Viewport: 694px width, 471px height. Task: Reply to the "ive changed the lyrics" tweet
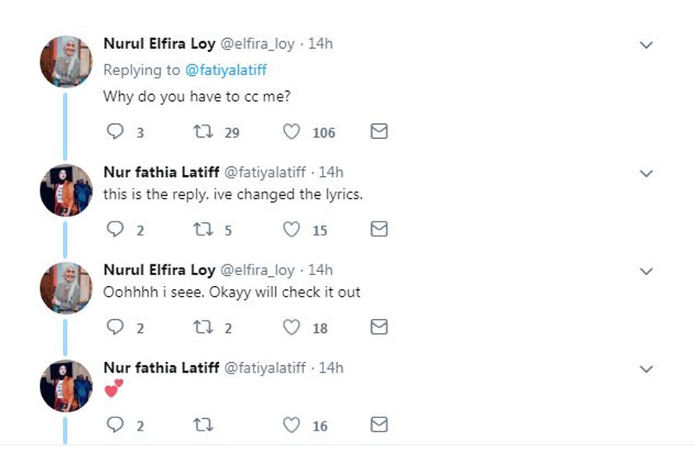(116, 230)
